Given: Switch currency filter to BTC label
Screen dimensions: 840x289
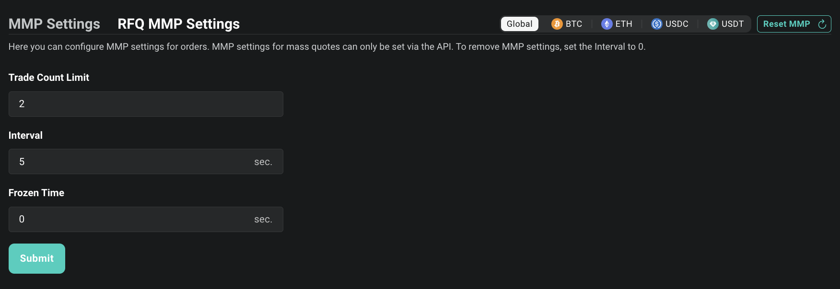Looking at the screenshot, I should coord(574,24).
